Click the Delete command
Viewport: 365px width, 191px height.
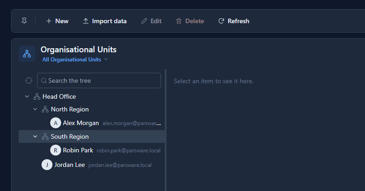pyautogui.click(x=190, y=21)
